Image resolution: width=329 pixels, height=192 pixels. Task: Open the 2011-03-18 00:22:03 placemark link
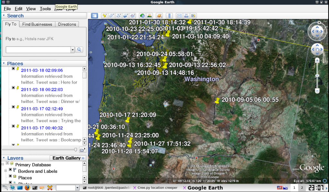click(42, 89)
